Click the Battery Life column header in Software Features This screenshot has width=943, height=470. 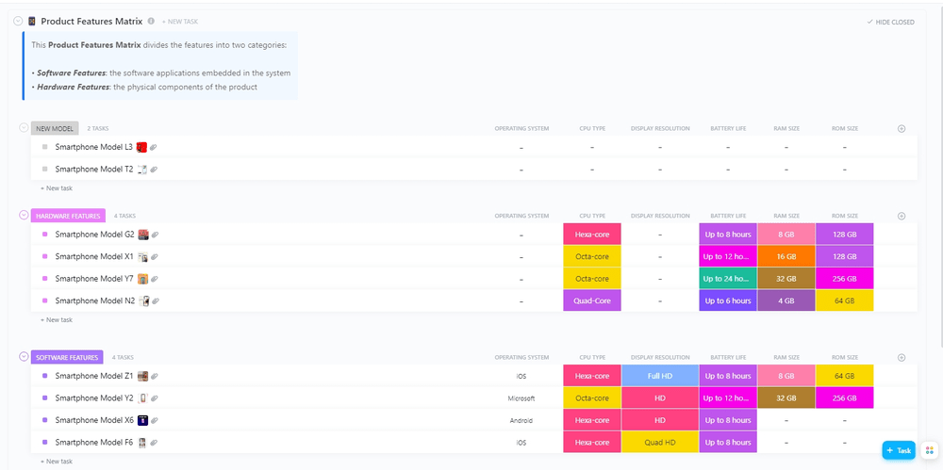pyautogui.click(x=728, y=358)
